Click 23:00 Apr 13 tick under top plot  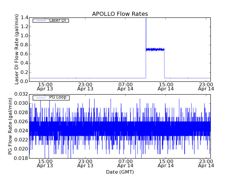[85, 86]
